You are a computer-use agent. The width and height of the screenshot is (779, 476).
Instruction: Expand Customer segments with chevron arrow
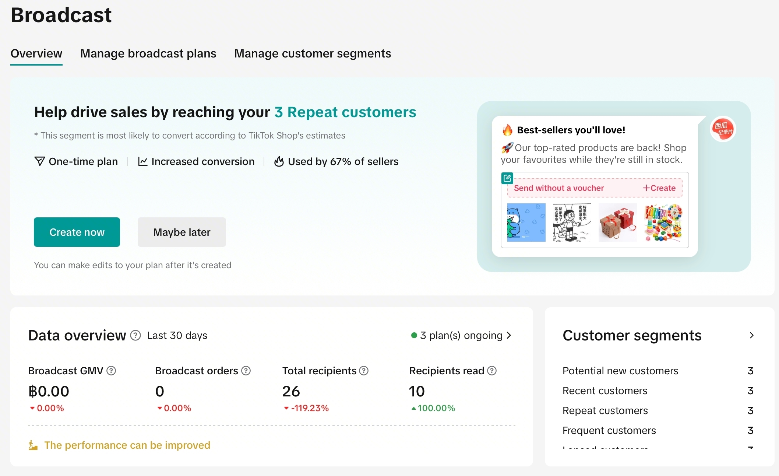tap(751, 336)
